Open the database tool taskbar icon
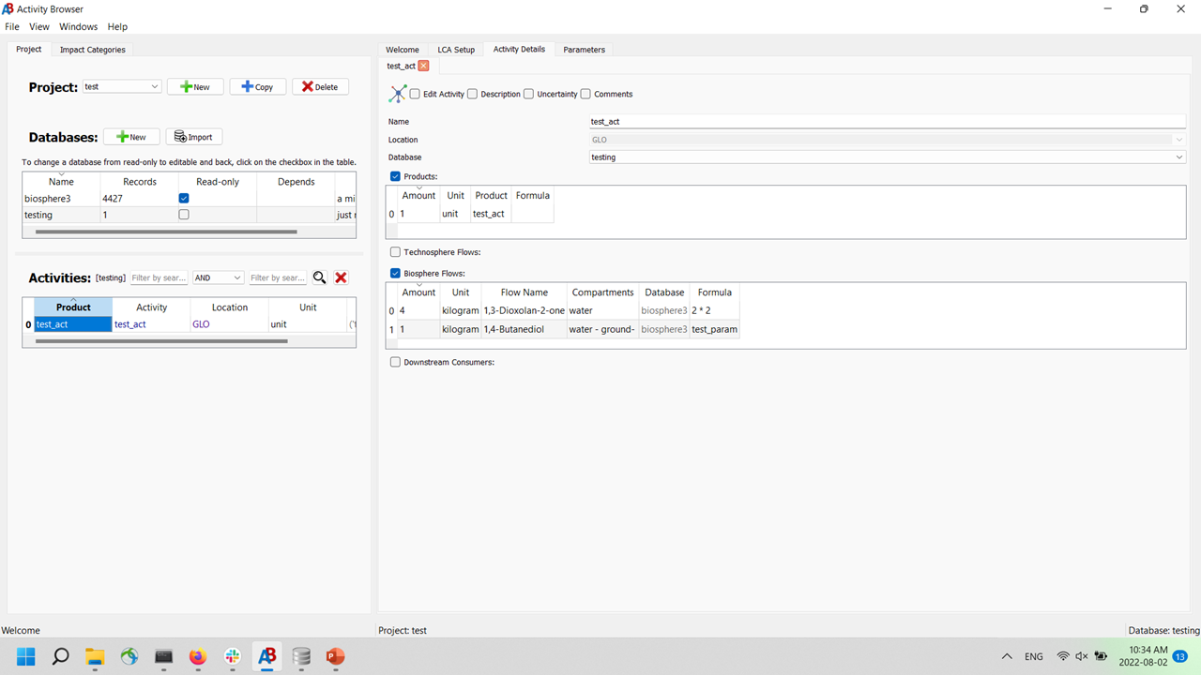Image resolution: width=1201 pixels, height=675 pixels. click(x=301, y=656)
